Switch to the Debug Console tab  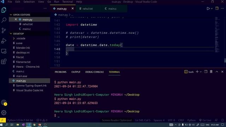click(94, 72)
